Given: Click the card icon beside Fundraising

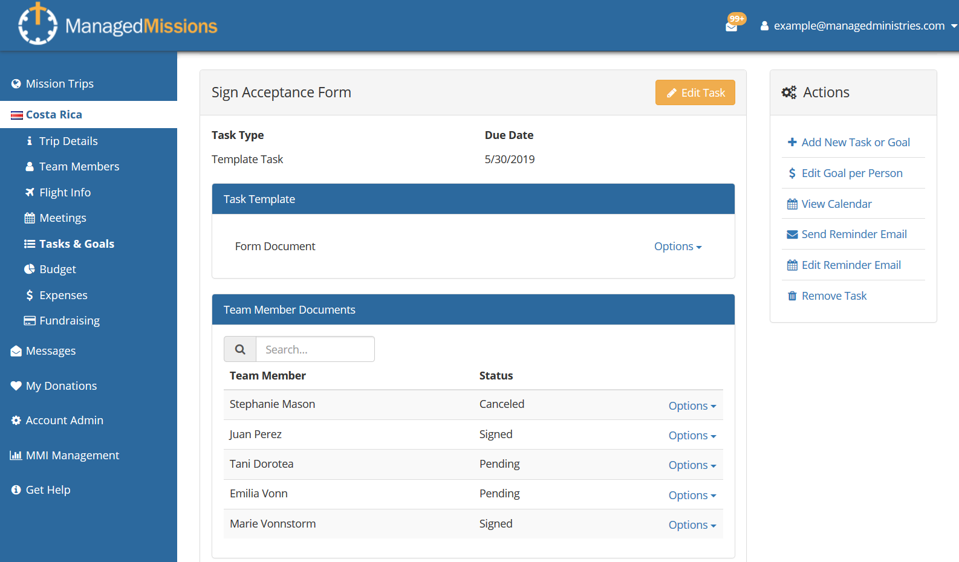Looking at the screenshot, I should pos(29,320).
